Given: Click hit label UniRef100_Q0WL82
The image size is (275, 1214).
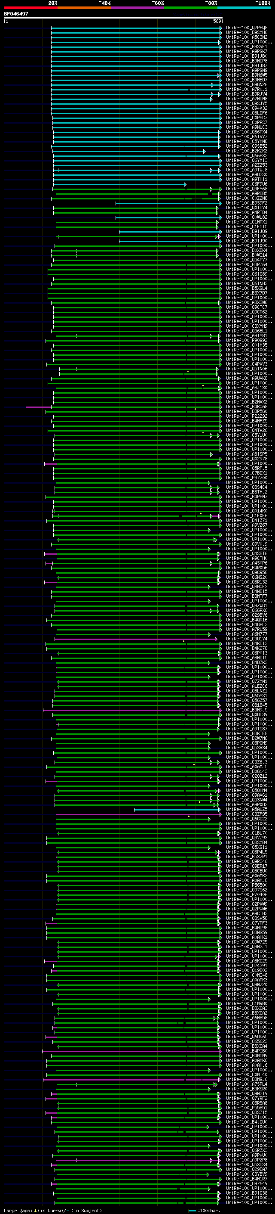Looking at the screenshot, I should click(247, 217).
